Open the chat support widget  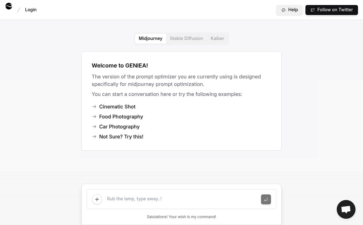tap(346, 209)
